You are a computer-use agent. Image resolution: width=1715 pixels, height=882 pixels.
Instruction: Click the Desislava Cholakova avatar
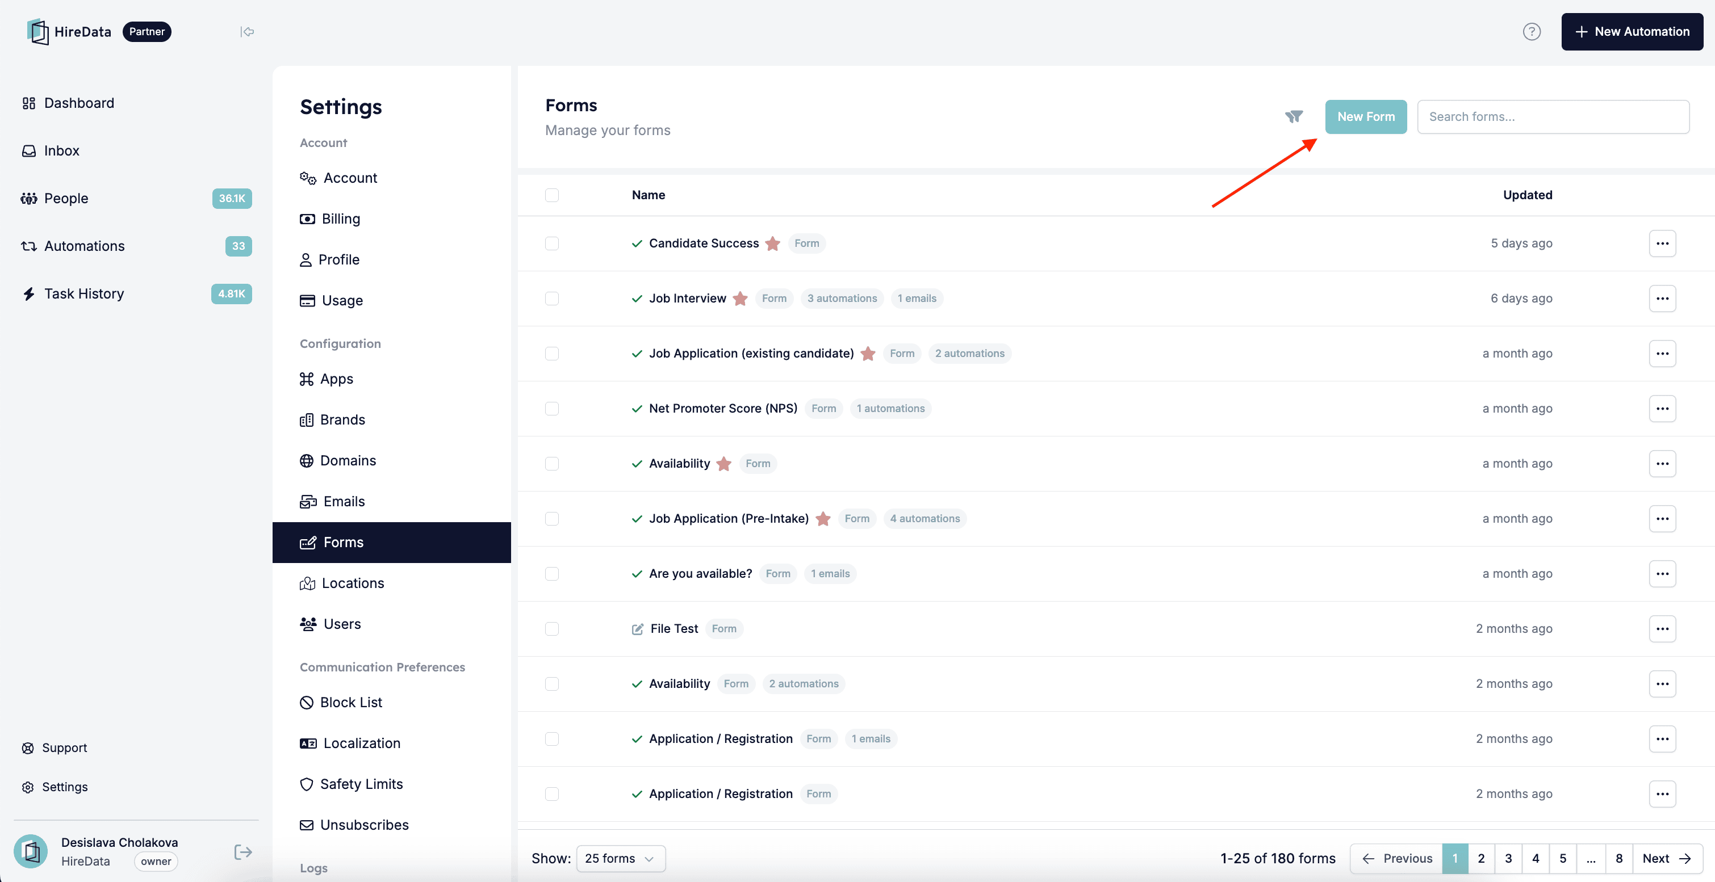click(x=31, y=851)
